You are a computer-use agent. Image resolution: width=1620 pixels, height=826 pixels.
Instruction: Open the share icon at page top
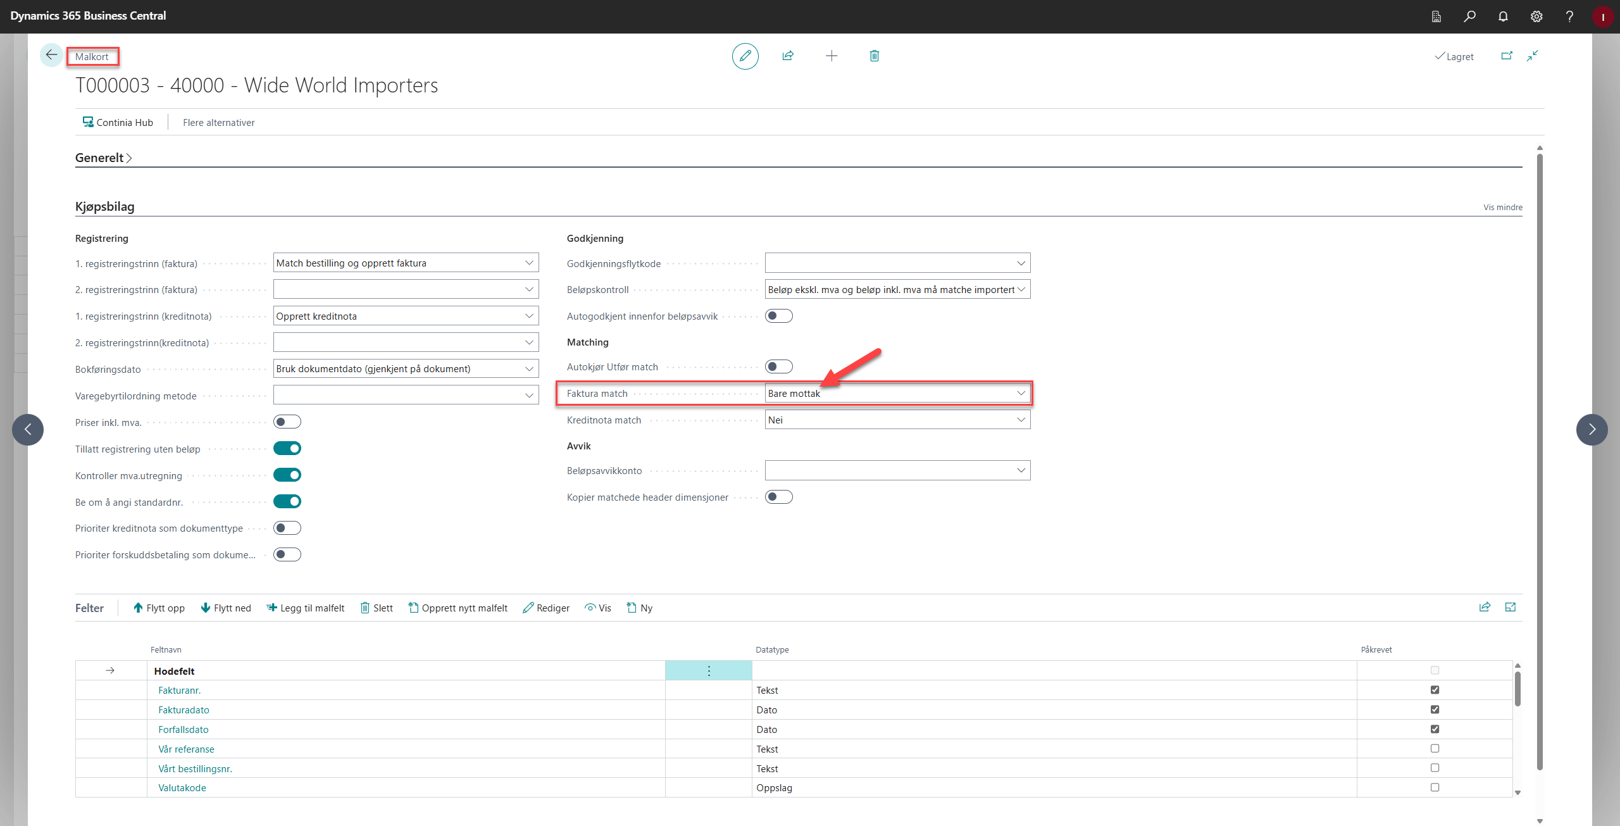(x=788, y=56)
